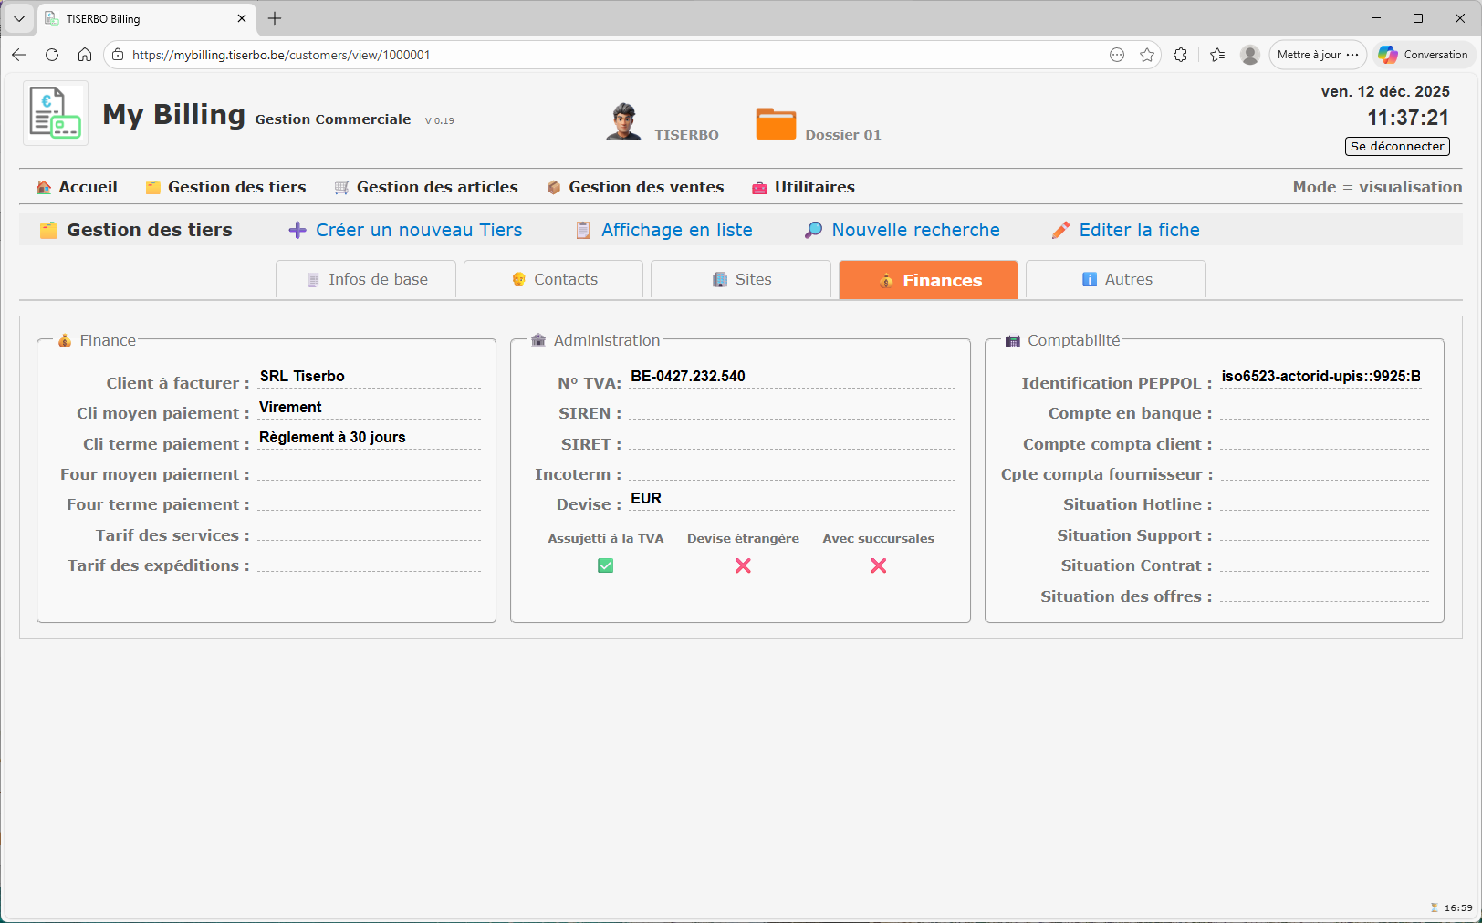1482x923 pixels.
Task: Switch to the Contacts tab
Action: [553, 279]
